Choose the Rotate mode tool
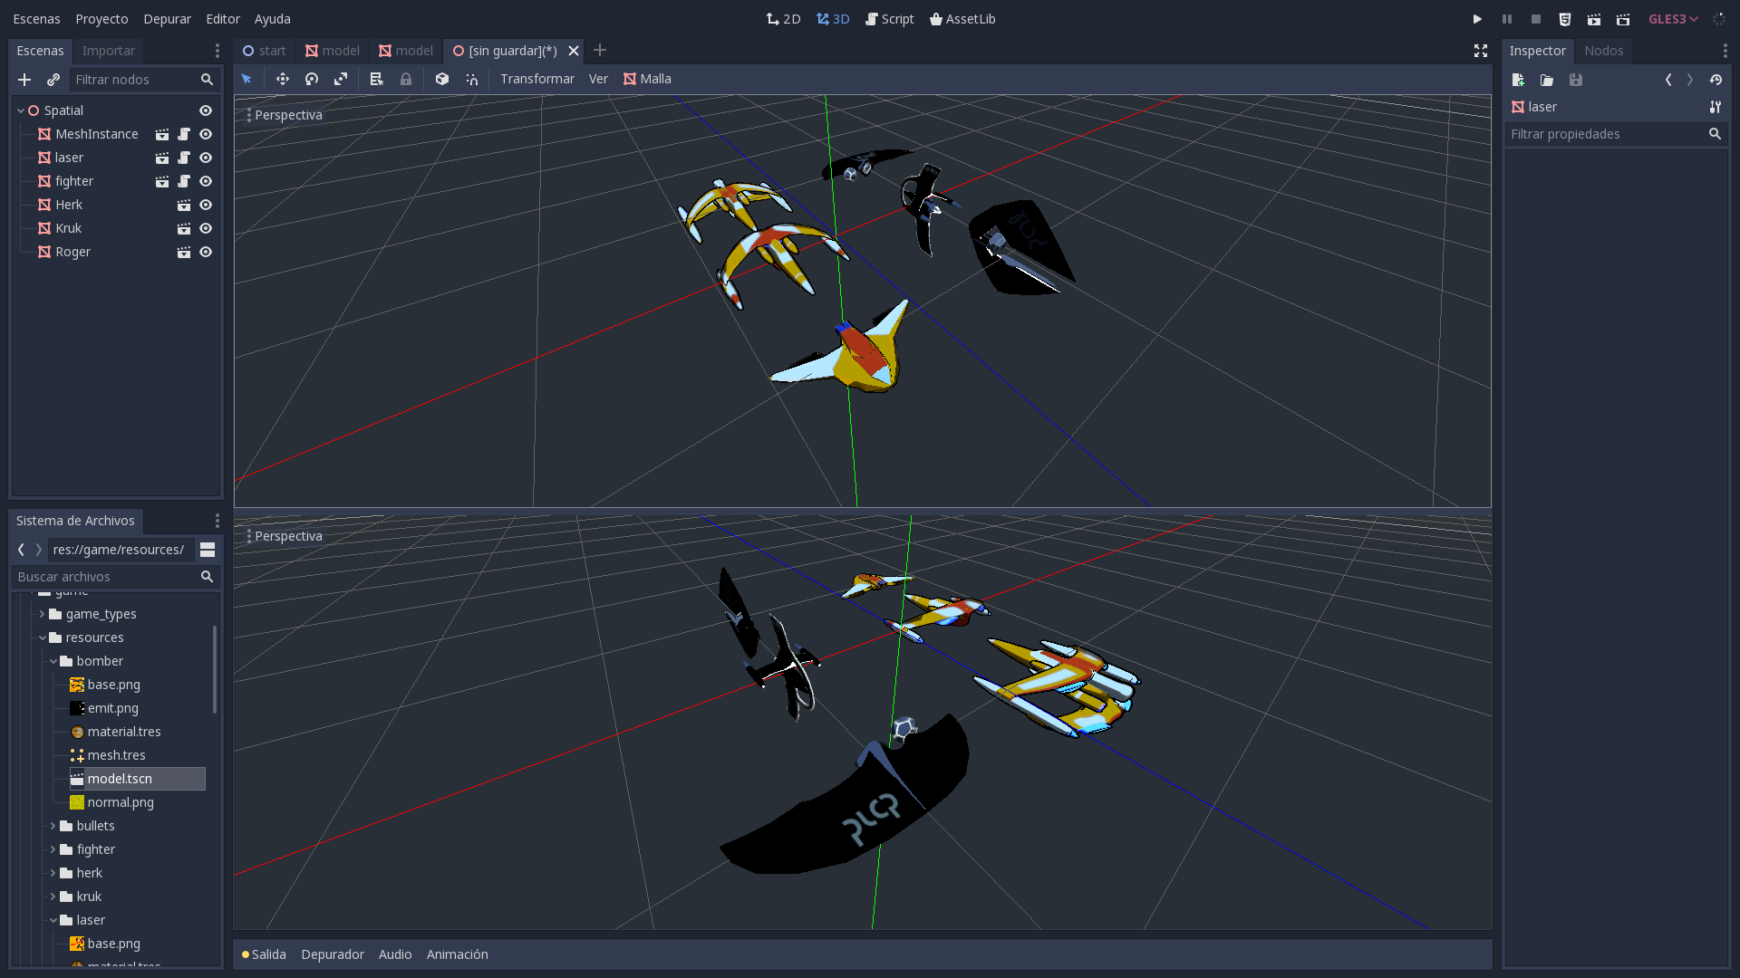The width and height of the screenshot is (1740, 978). point(312,79)
